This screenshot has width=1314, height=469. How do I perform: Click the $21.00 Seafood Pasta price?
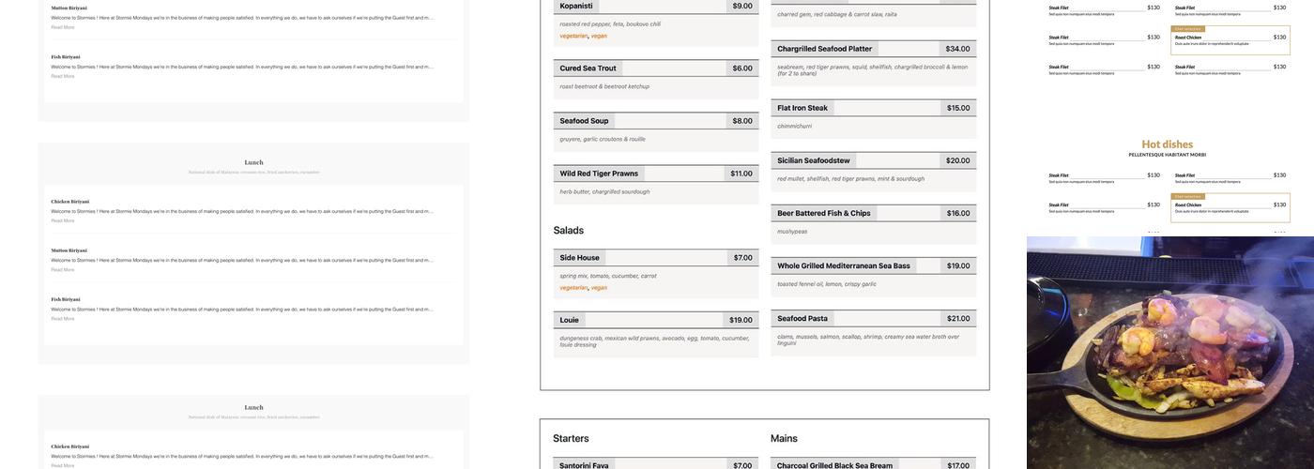click(x=958, y=319)
